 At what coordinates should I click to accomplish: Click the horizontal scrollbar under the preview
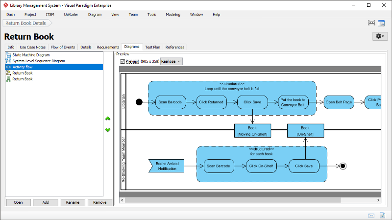click(250, 201)
